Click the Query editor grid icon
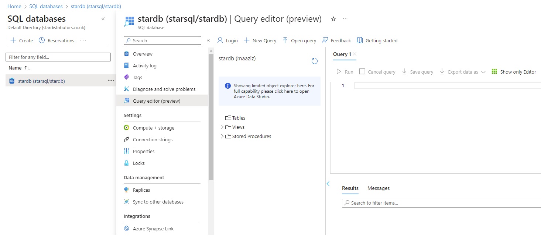This screenshot has width=541, height=237. click(x=127, y=101)
